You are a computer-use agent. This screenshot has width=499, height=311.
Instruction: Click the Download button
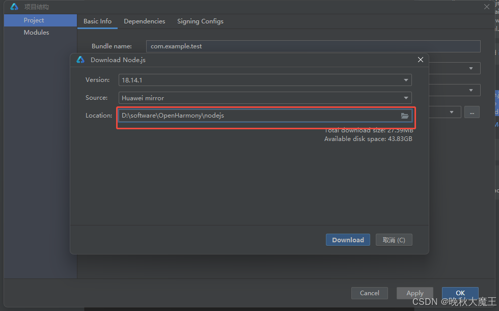point(348,240)
